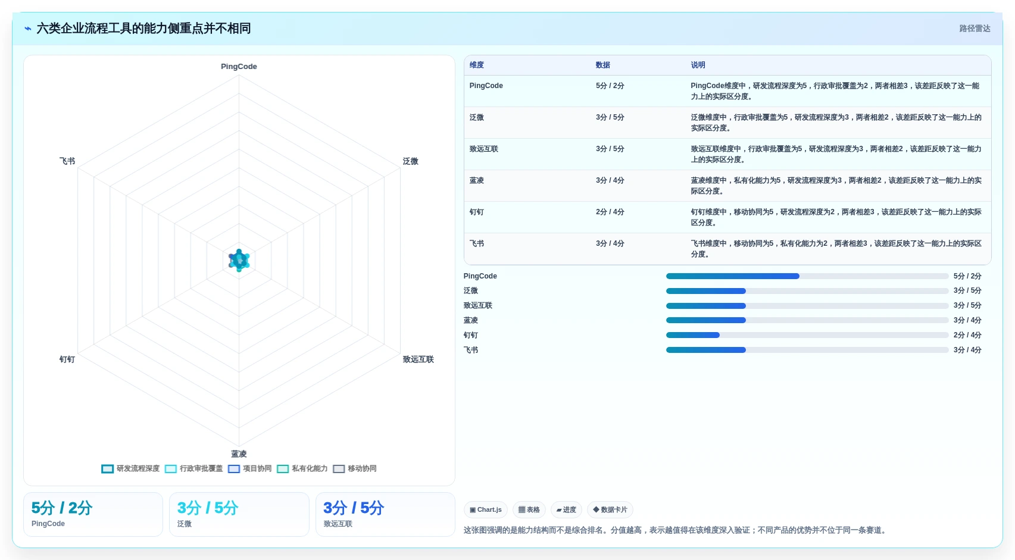Select the 飞书 table row name
Viewport: 1015px width, 560px height.
click(x=477, y=243)
